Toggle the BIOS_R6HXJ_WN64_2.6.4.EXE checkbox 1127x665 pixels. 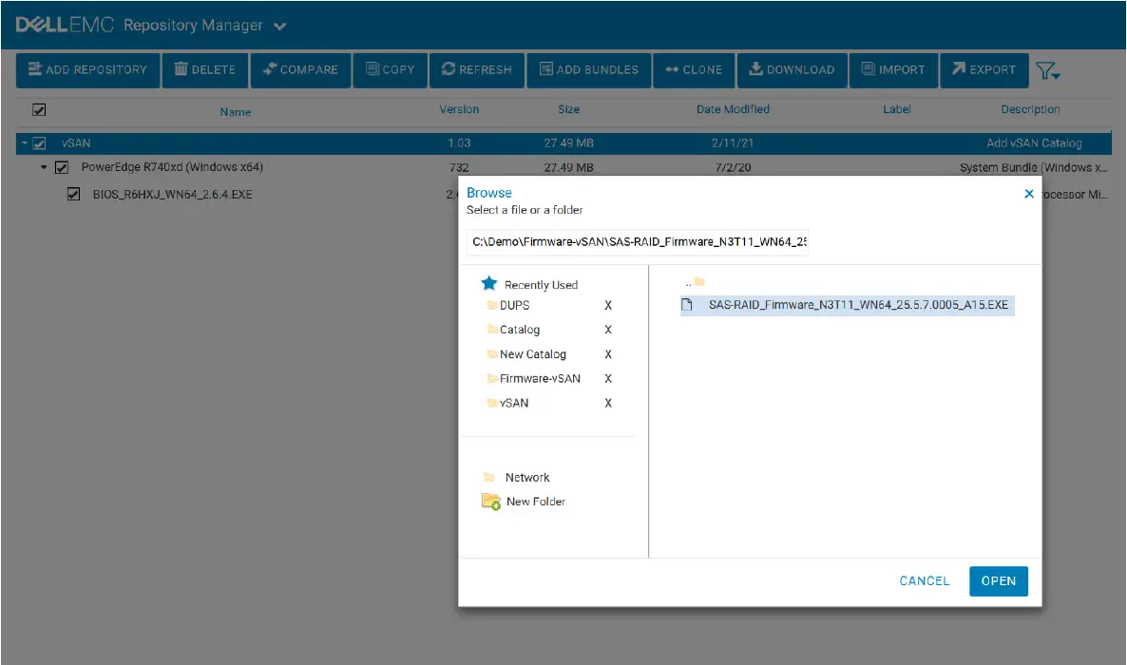point(73,194)
